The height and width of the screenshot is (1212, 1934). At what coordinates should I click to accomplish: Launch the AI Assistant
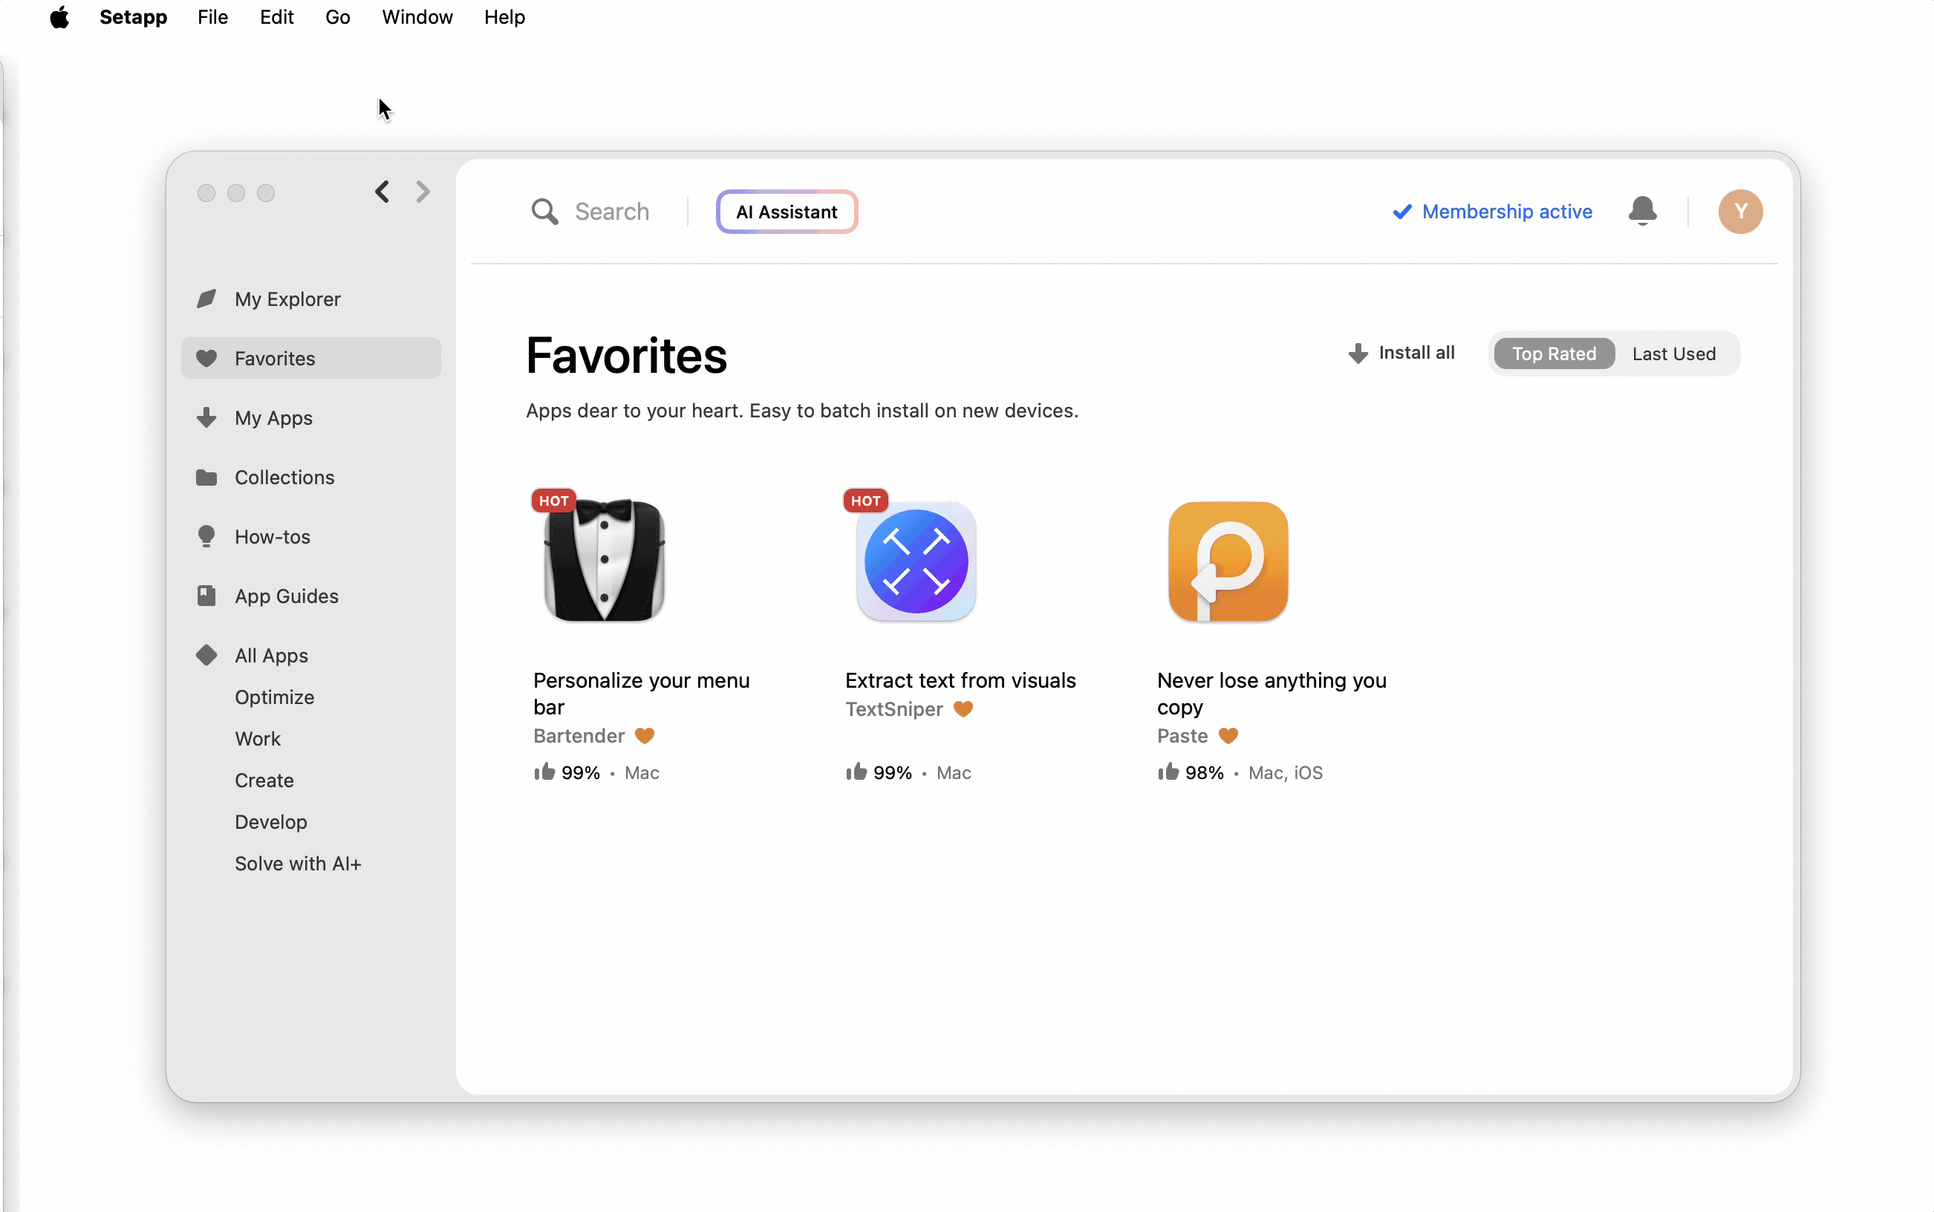(787, 212)
